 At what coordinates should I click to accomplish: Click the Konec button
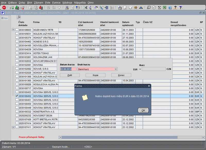tap(121, 75)
